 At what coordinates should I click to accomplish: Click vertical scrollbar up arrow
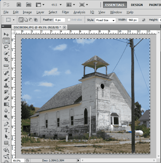[159, 33]
